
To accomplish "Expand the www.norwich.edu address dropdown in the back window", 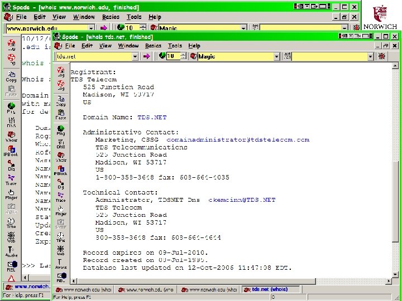I will pyautogui.click(x=91, y=28).
